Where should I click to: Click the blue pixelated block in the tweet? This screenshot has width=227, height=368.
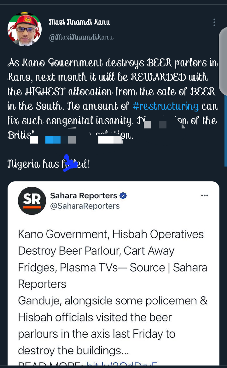(53, 140)
